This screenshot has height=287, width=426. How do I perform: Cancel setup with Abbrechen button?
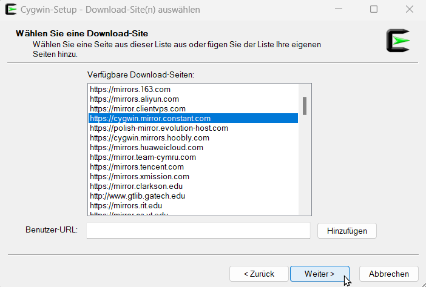388,274
